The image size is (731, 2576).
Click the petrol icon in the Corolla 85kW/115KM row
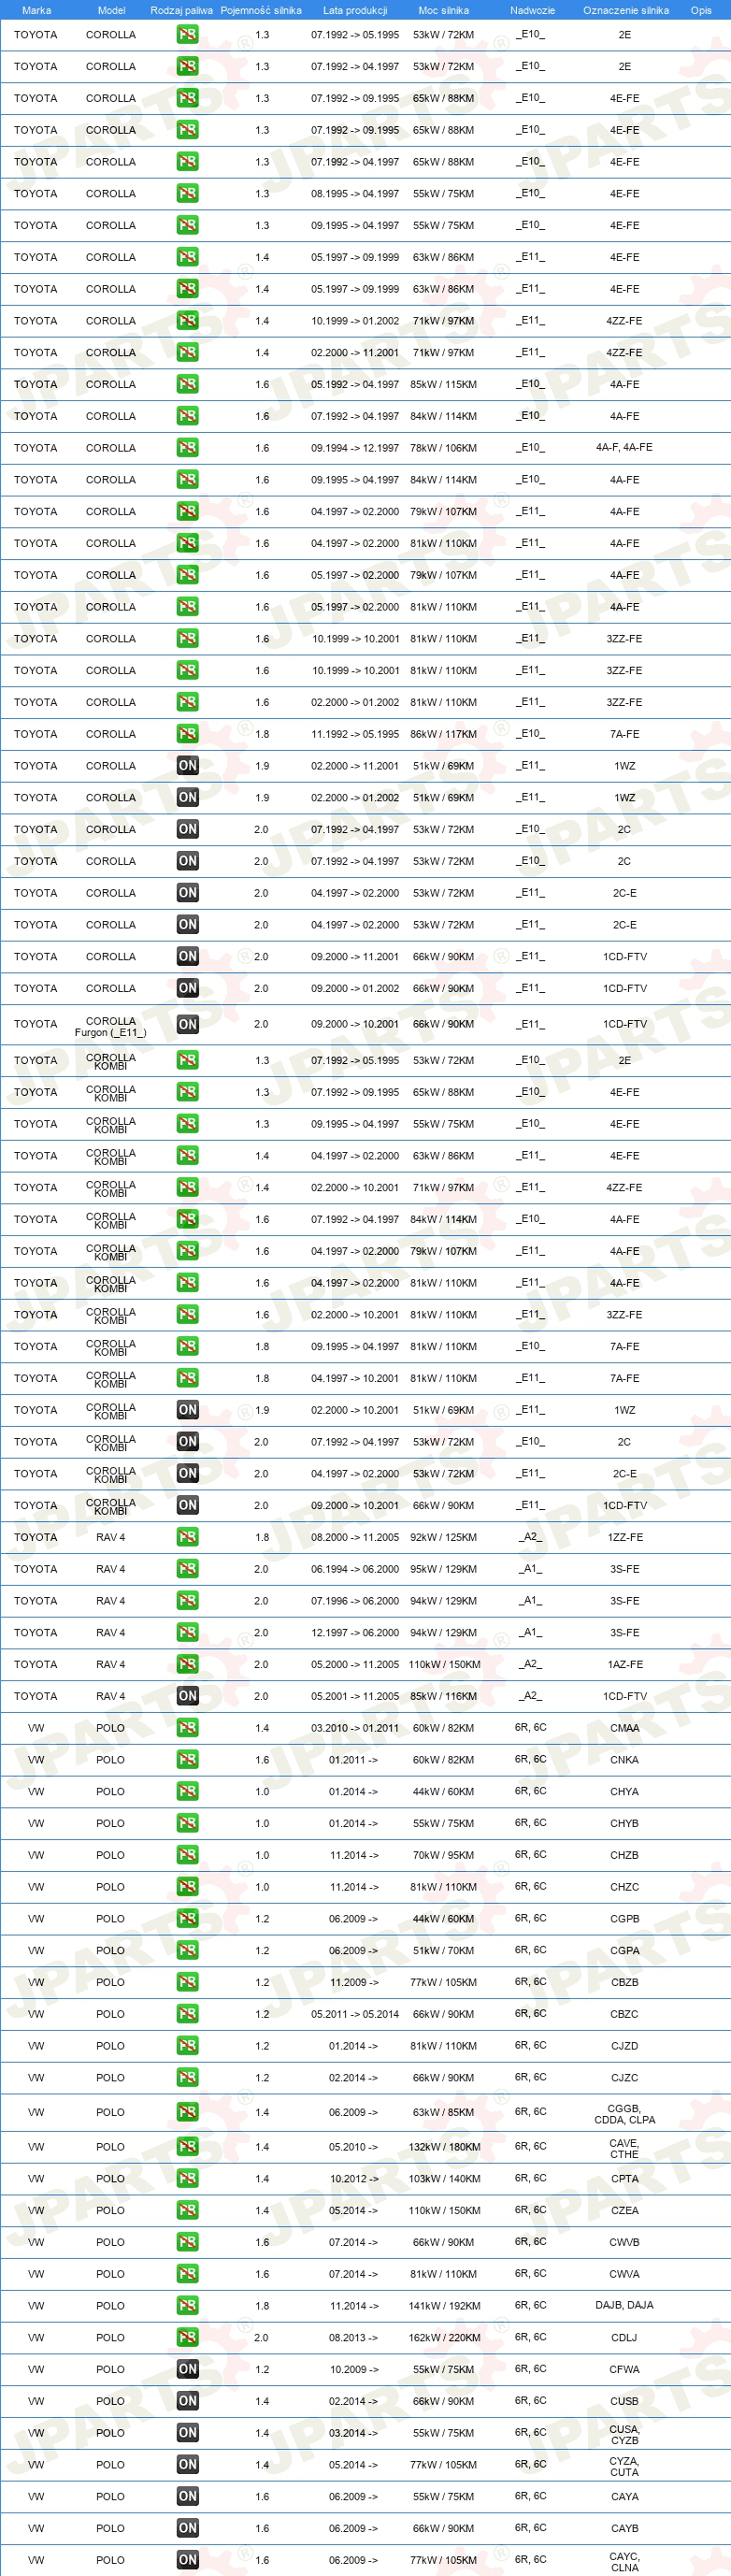[187, 384]
